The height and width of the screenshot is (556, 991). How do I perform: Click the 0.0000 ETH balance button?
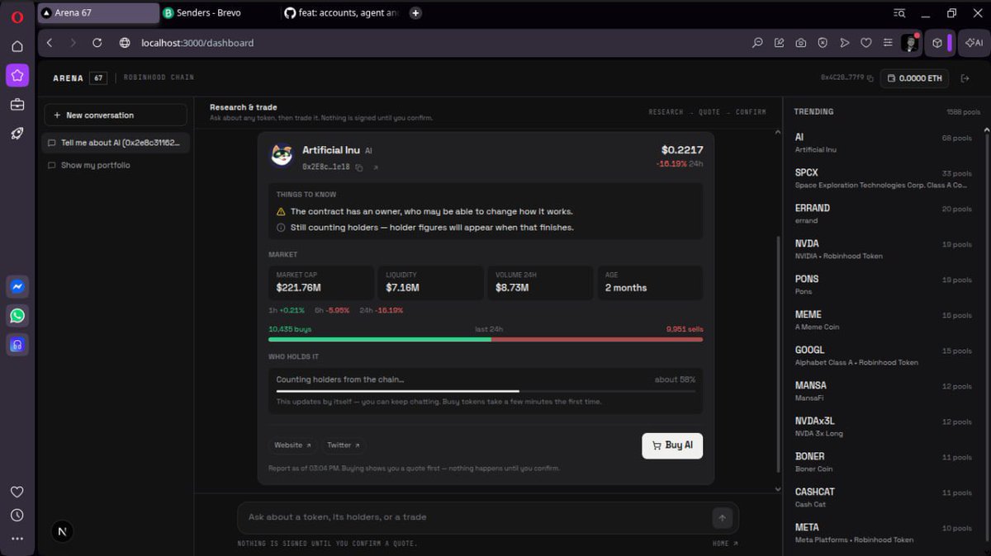click(x=914, y=78)
